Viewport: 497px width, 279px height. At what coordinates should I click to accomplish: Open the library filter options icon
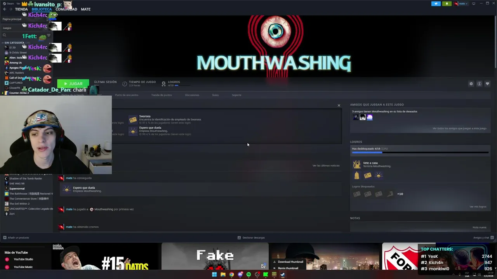pyautogui.click(x=49, y=35)
